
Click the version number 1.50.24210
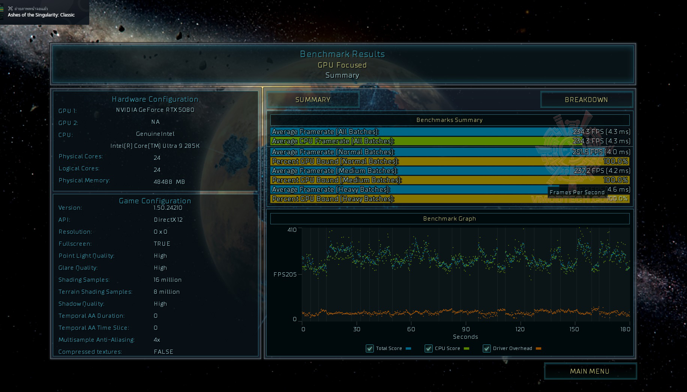tap(168, 208)
